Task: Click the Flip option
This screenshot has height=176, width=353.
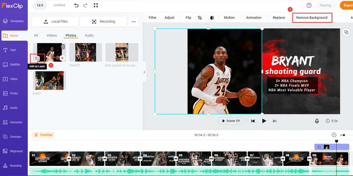Action: tap(188, 18)
